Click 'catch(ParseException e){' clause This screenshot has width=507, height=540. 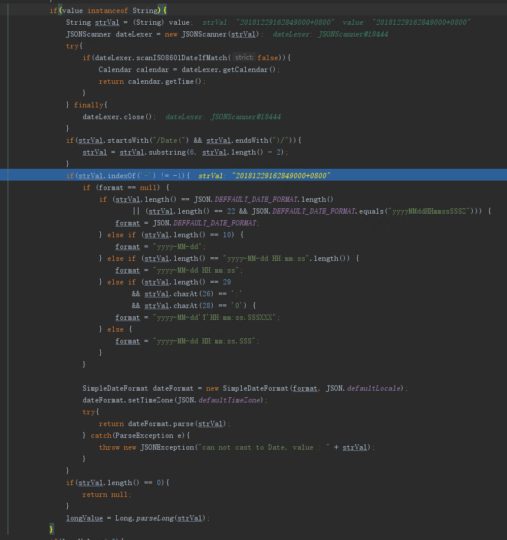tap(140, 436)
